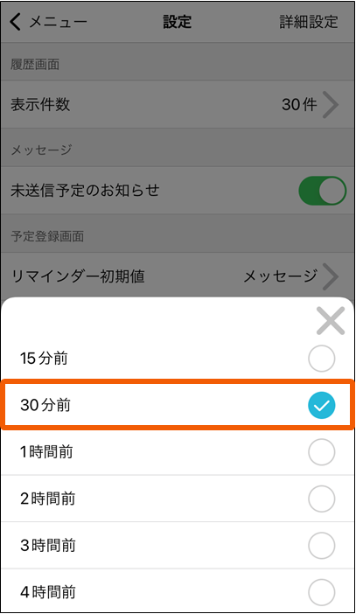Close the time picker with the X icon

[331, 321]
